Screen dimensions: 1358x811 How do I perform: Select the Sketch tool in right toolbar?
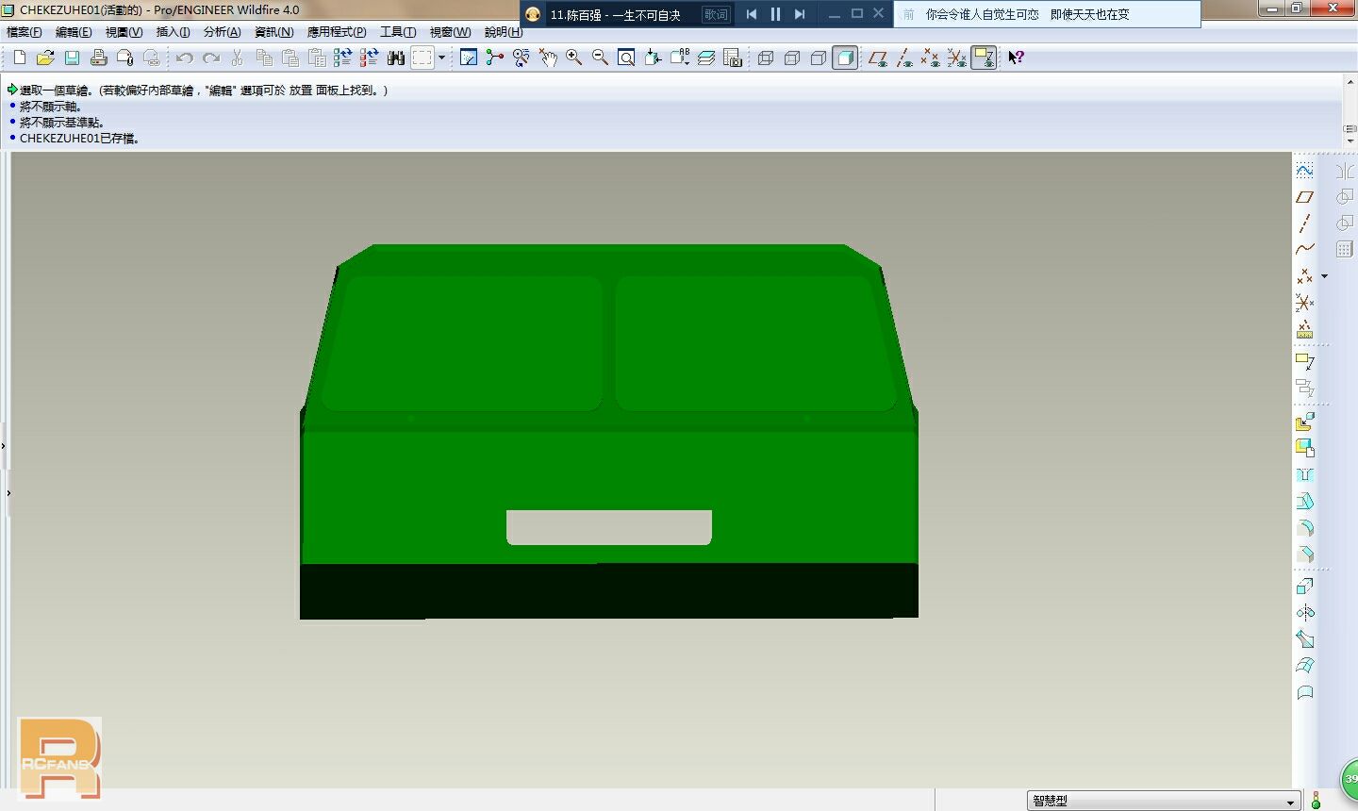[1305, 171]
